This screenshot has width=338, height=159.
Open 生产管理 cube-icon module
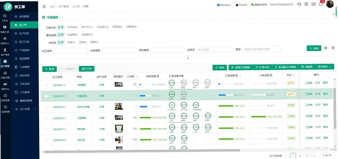pyautogui.click(x=5, y=63)
